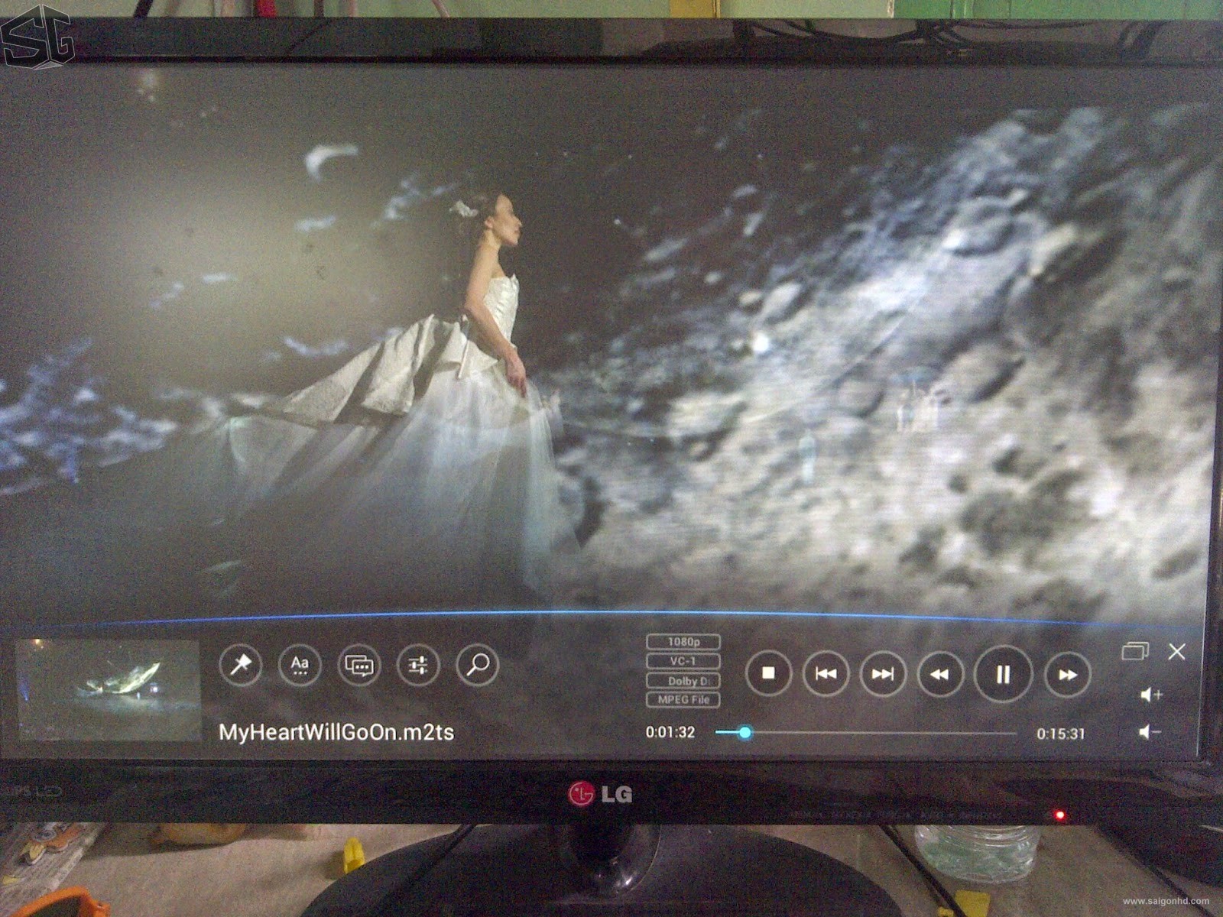Image resolution: width=1223 pixels, height=917 pixels.
Task: Increase volume with speaker plus icon
Action: (1151, 695)
